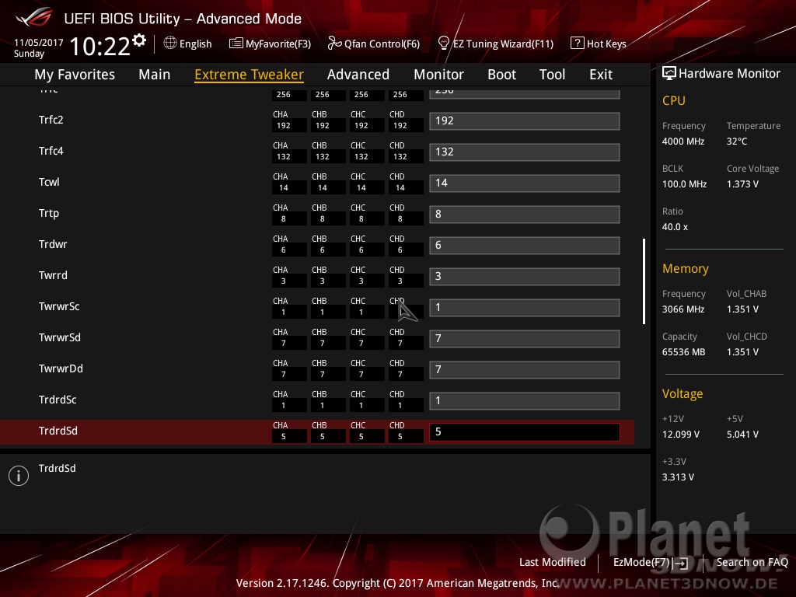This screenshot has width=796, height=597.
Task: Switch to EzMode(F7)
Action: [641, 562]
